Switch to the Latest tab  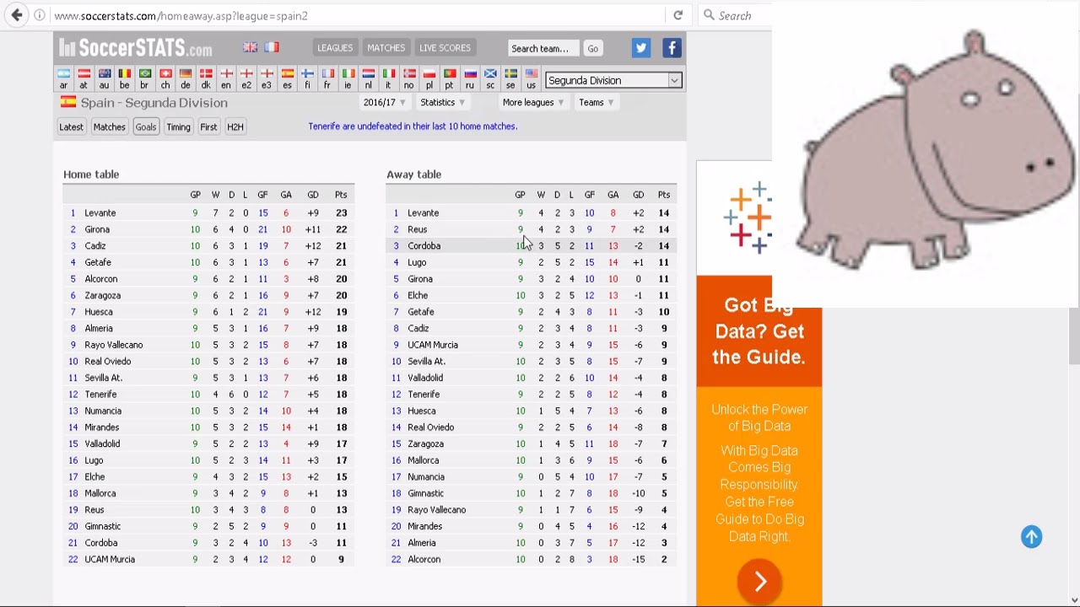point(71,126)
